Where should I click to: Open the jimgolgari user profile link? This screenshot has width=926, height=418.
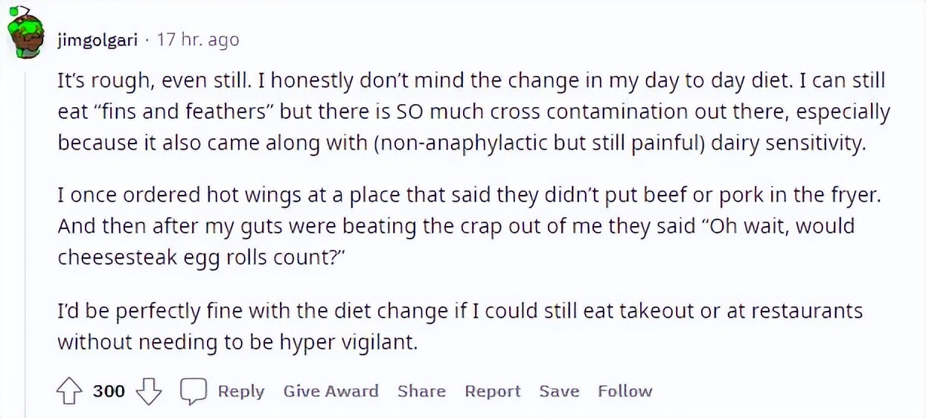click(x=98, y=39)
